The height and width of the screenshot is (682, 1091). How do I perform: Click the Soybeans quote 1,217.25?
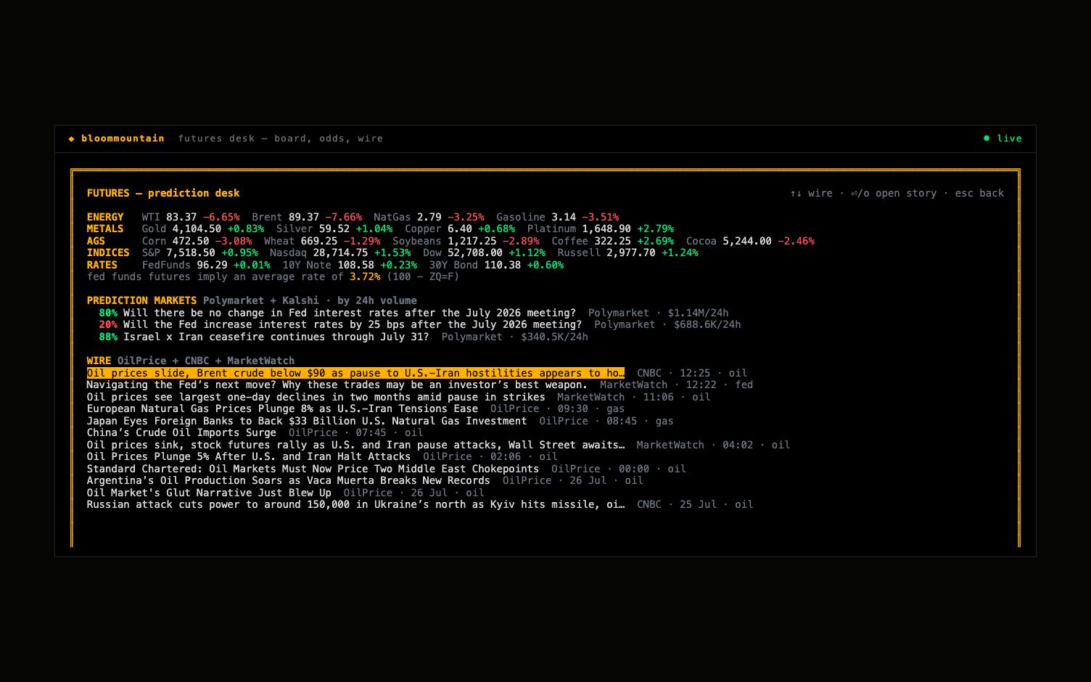tap(472, 241)
